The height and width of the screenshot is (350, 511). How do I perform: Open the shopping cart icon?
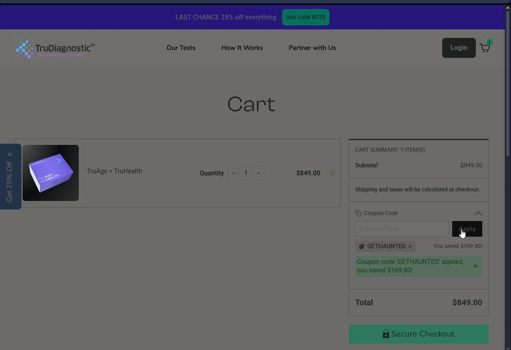click(x=485, y=48)
